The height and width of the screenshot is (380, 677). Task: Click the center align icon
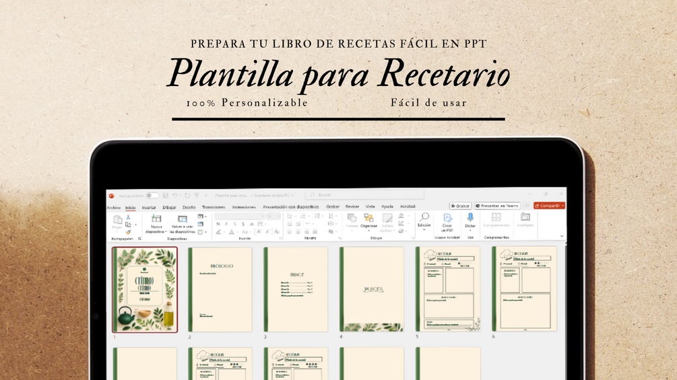(x=298, y=232)
